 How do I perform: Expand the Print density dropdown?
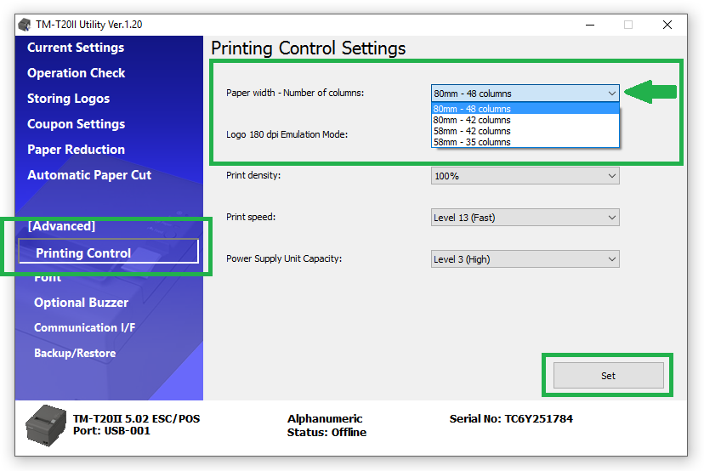(x=525, y=176)
